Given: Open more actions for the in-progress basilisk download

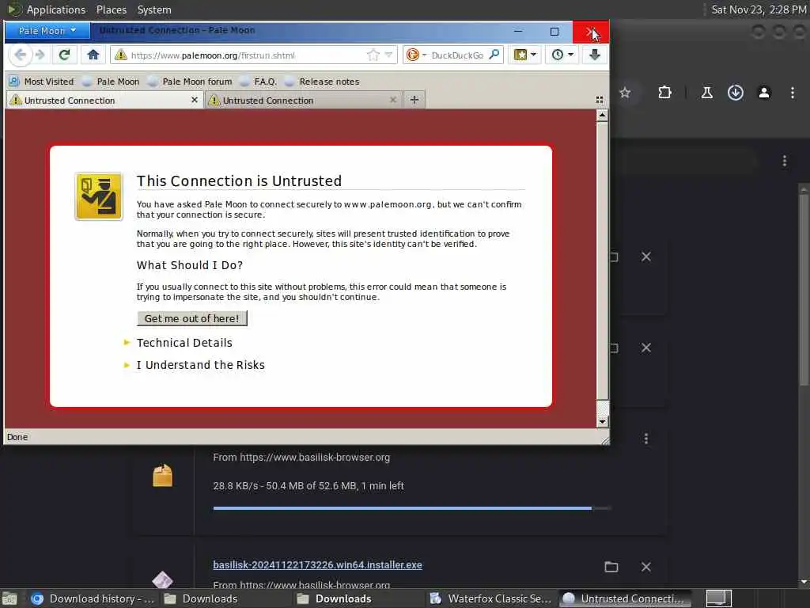Looking at the screenshot, I should click(x=646, y=439).
